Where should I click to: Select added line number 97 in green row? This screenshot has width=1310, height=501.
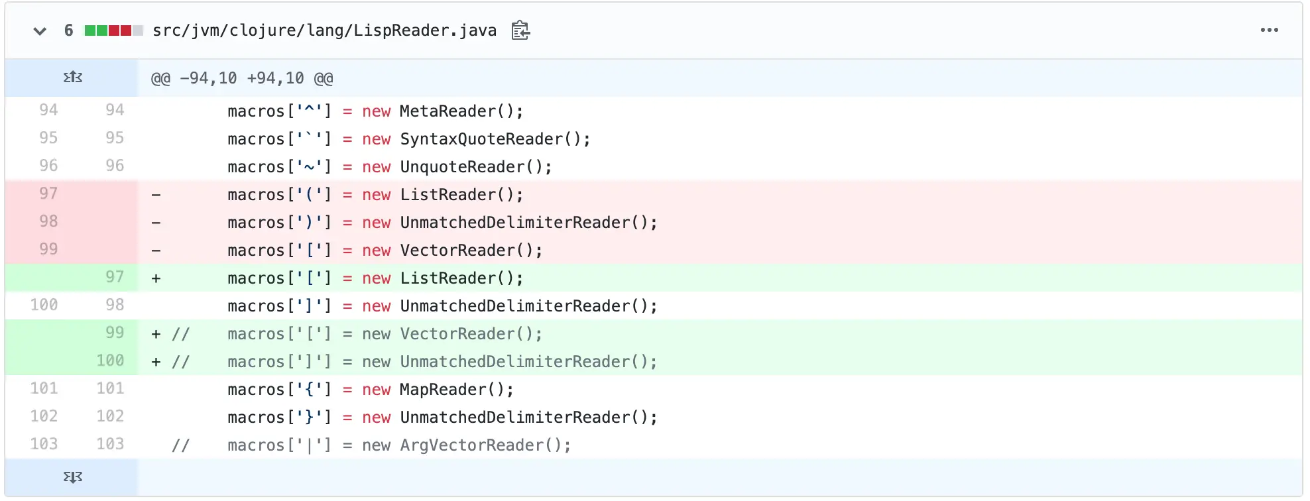115,277
